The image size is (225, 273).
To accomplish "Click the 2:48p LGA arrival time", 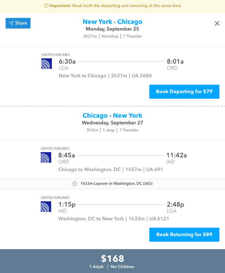I will click(x=175, y=205).
